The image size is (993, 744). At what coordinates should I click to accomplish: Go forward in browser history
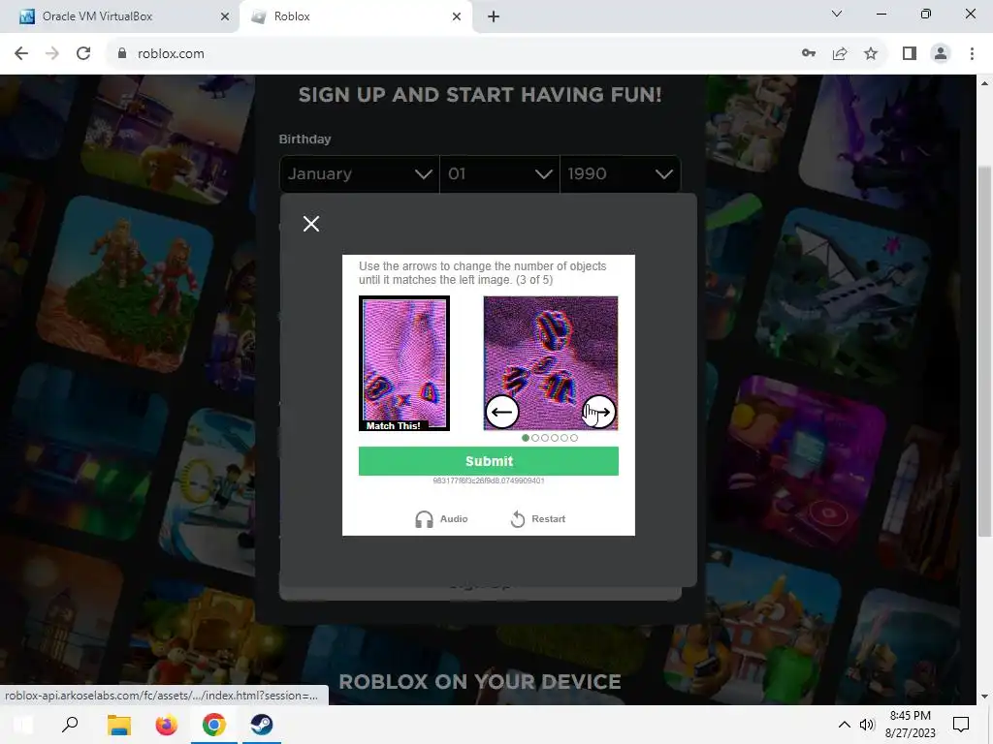click(52, 53)
